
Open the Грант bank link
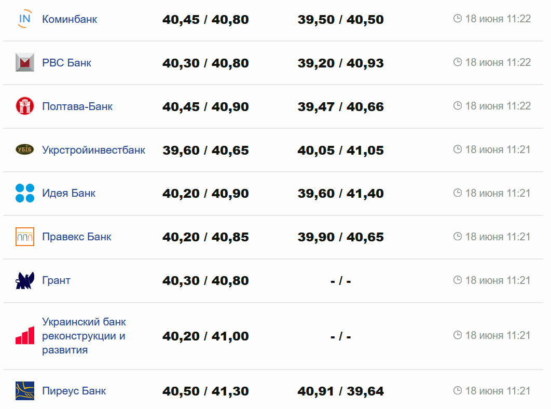56,280
